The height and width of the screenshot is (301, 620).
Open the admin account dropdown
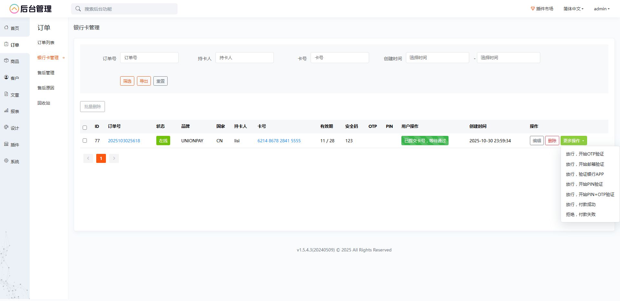click(601, 9)
